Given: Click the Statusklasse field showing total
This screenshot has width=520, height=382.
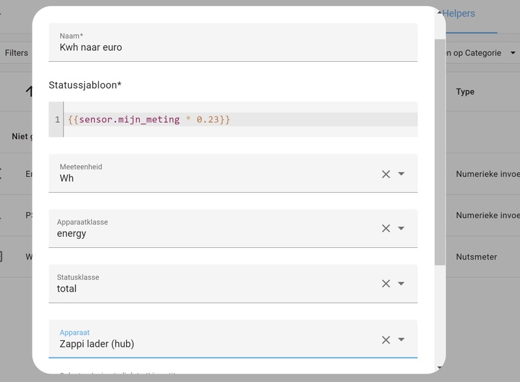Looking at the screenshot, I should [214, 288].
